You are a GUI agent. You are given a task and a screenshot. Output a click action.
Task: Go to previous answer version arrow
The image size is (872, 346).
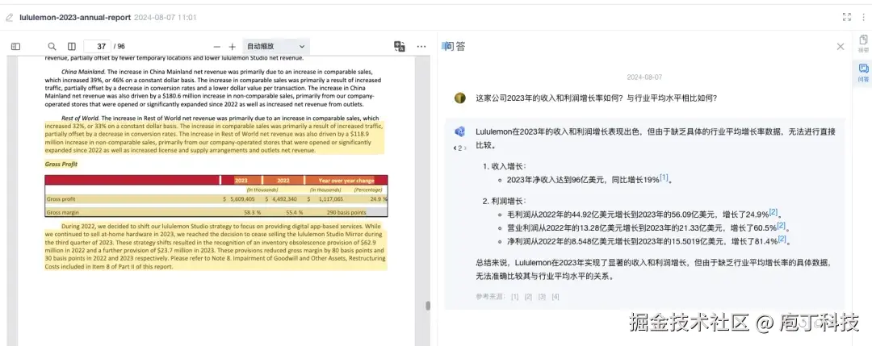click(x=455, y=148)
